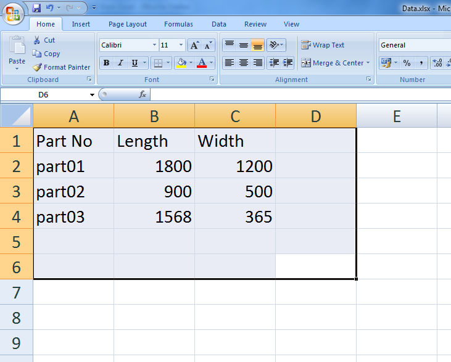Viewport: 451px width, 362px height.
Task: Click Cut in the Clipboard group
Action: [x=44, y=40]
